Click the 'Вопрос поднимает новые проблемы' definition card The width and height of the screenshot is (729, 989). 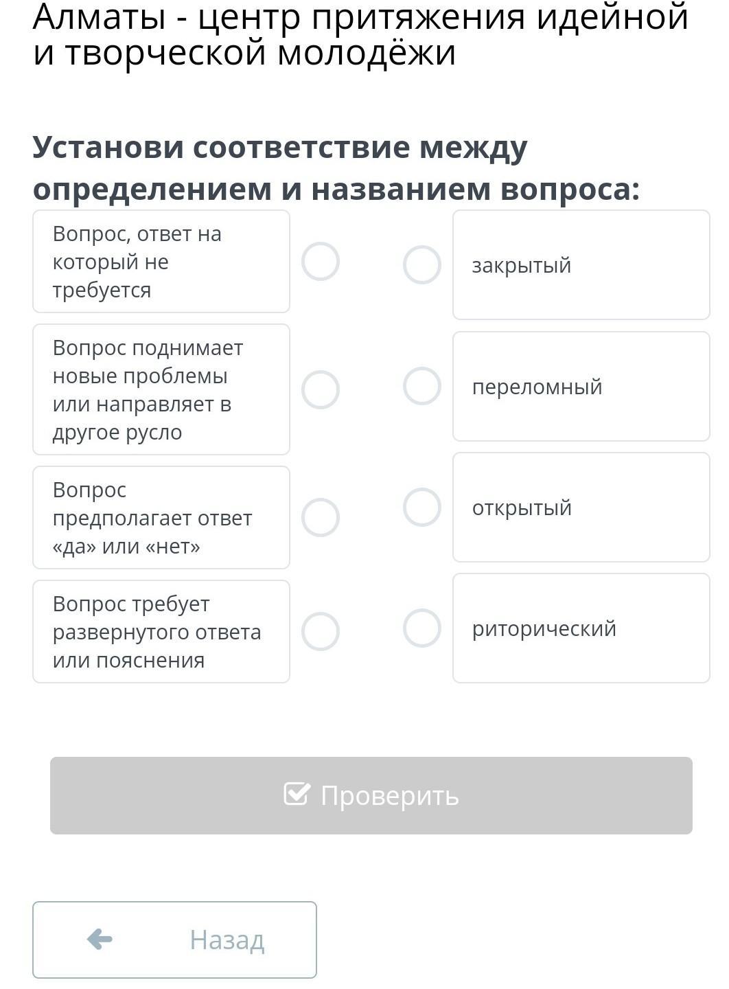161,389
